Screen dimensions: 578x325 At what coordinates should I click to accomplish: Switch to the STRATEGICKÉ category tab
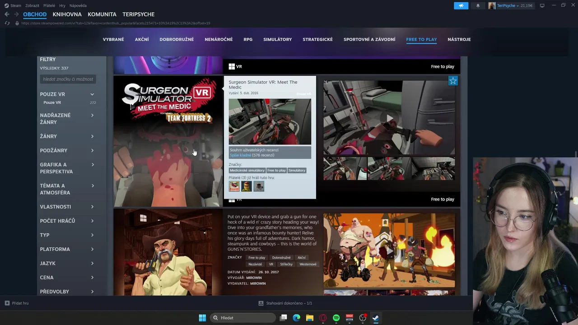[318, 39]
